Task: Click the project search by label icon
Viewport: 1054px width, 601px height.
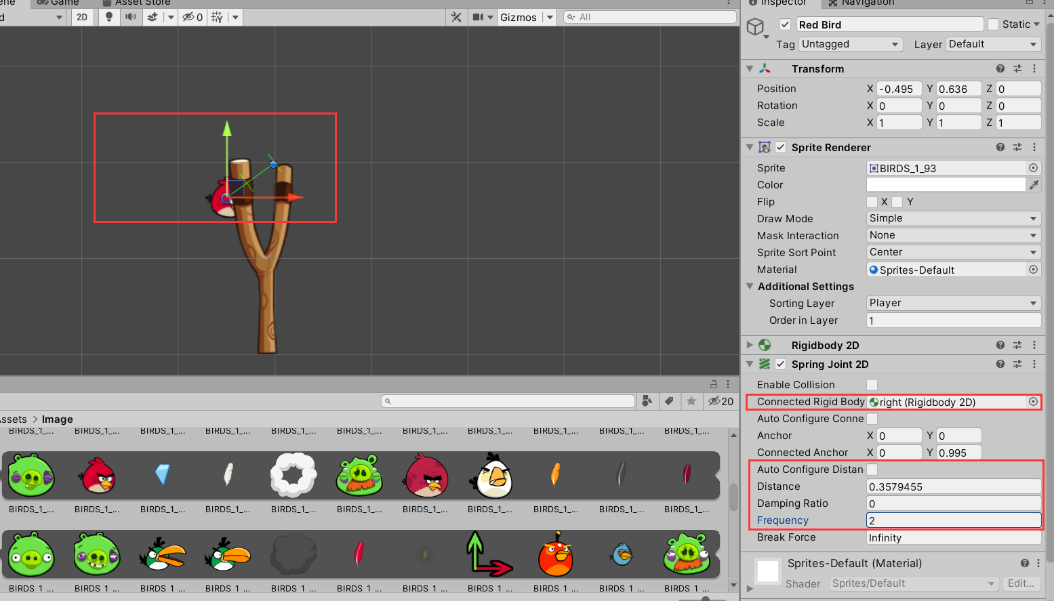Action: tap(669, 401)
